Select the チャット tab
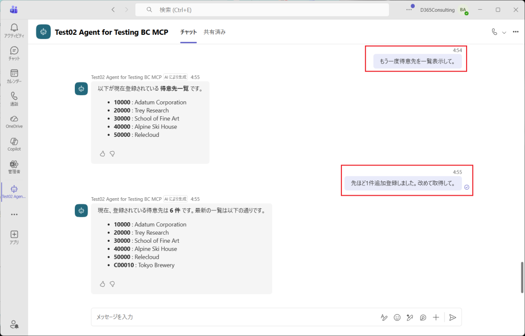This screenshot has height=336, width=525. click(188, 32)
